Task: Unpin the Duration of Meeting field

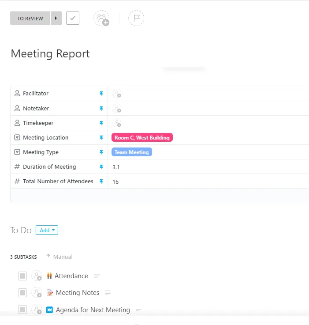Action: coord(101,166)
